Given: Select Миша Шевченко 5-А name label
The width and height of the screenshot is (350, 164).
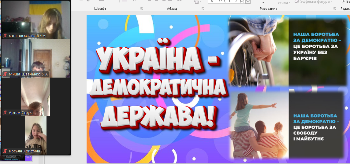Looking at the screenshot, I should coord(28,74).
